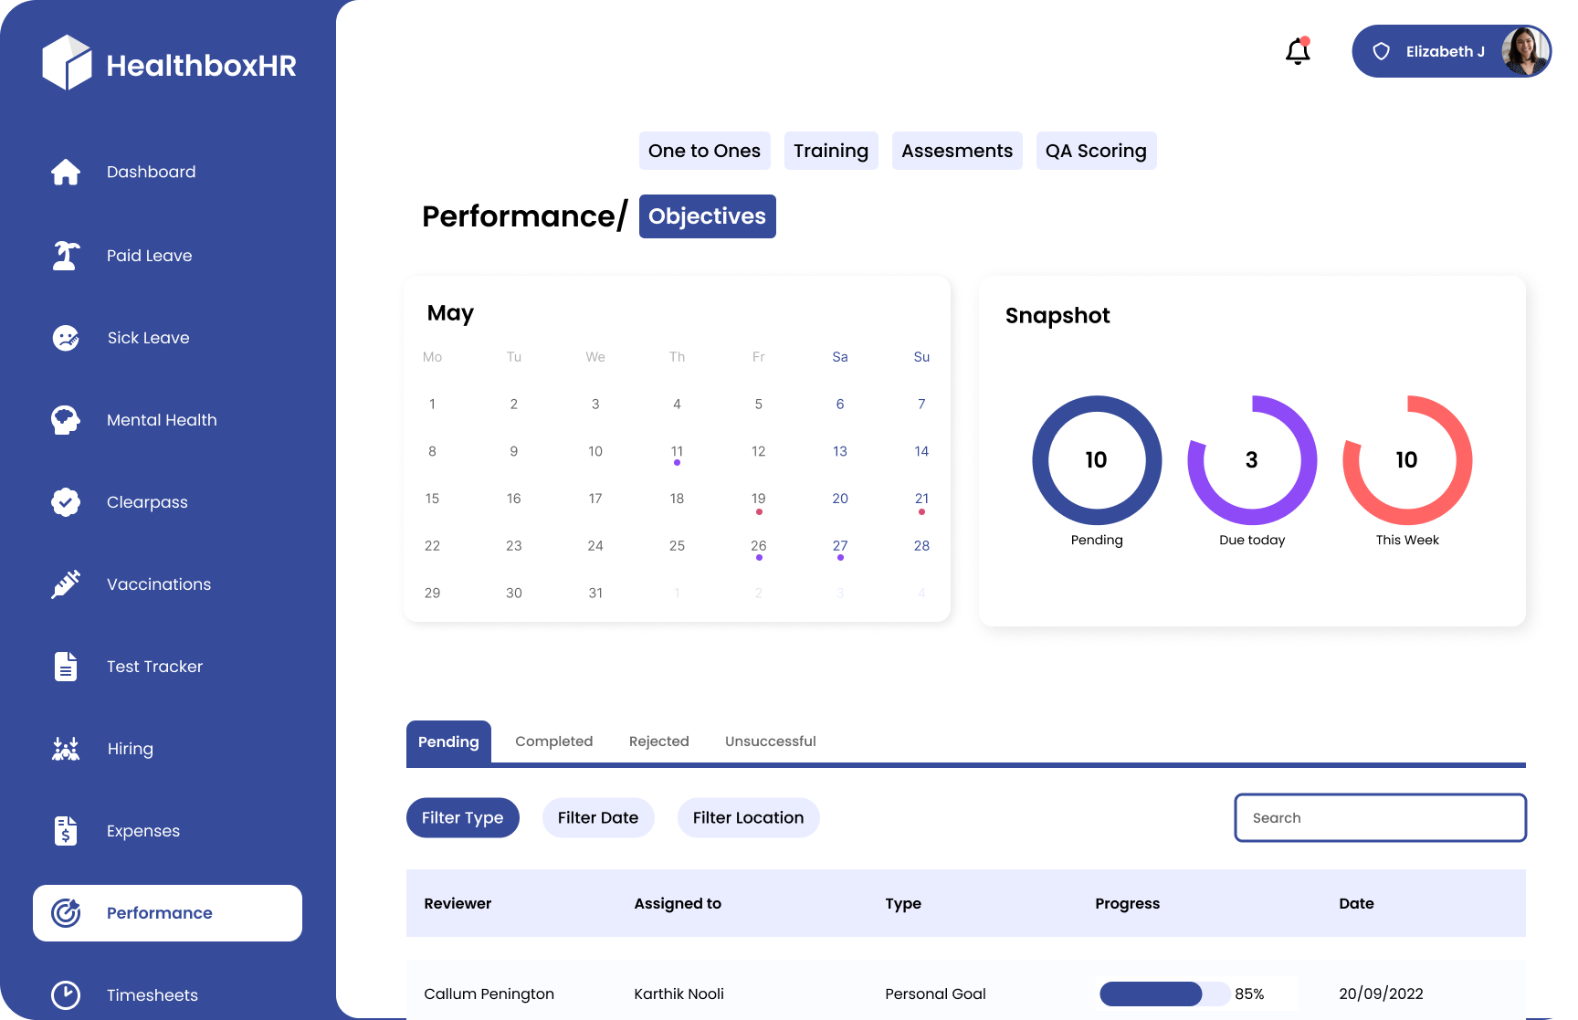
Task: Select the Vaccinations syringe icon
Action: pyautogui.click(x=65, y=584)
